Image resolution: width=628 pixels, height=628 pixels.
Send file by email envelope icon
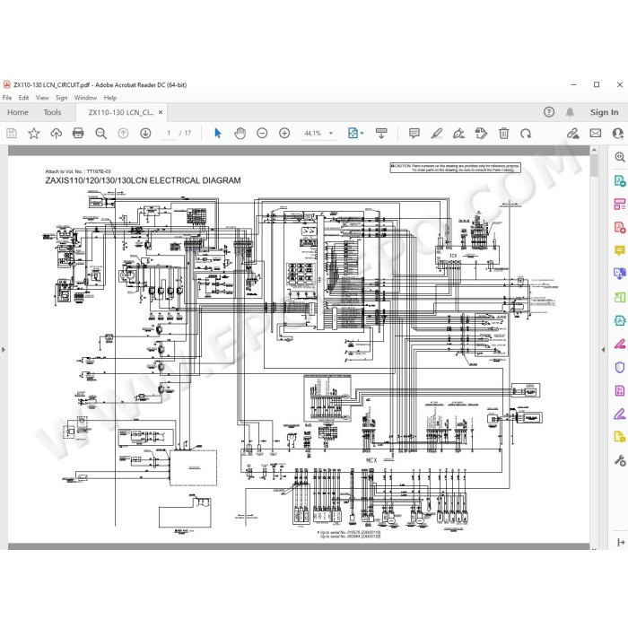(596, 133)
